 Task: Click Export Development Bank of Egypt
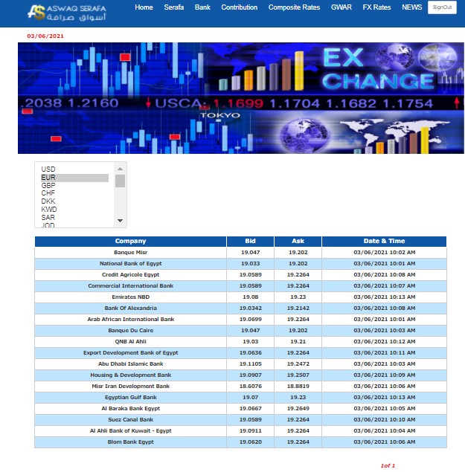tap(130, 352)
